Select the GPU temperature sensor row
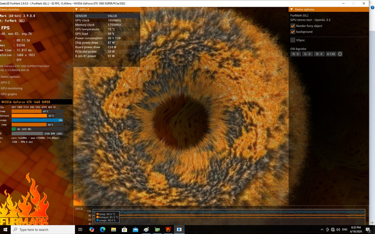 tap(107, 29)
